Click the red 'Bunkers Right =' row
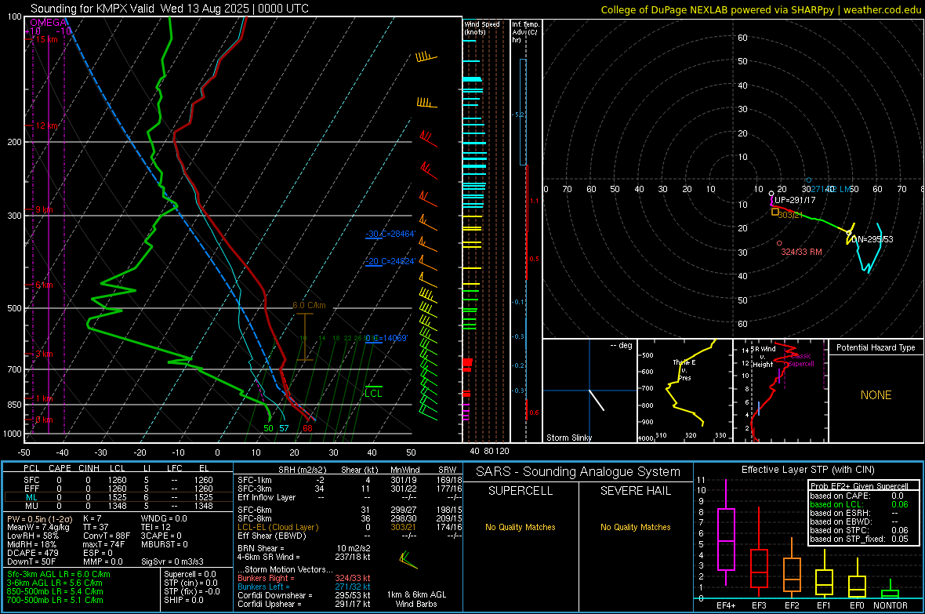The width and height of the screenshot is (925, 614). coord(304,578)
